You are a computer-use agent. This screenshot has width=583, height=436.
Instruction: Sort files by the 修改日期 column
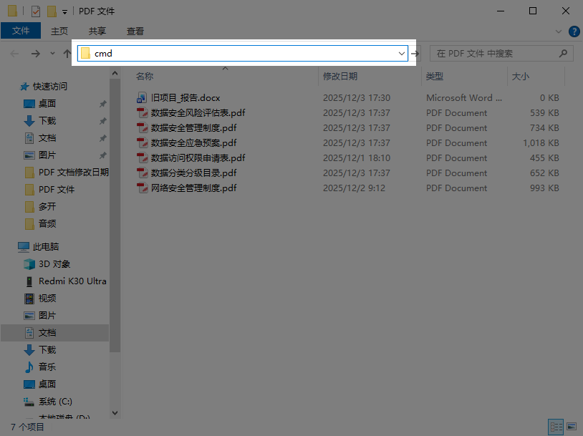pos(340,76)
